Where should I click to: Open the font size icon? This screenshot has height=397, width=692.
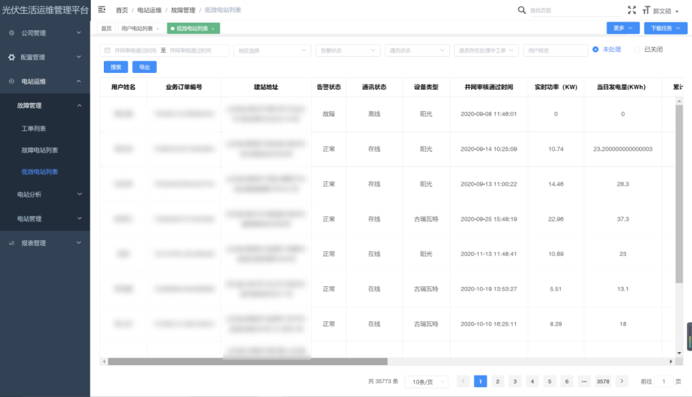pos(646,10)
